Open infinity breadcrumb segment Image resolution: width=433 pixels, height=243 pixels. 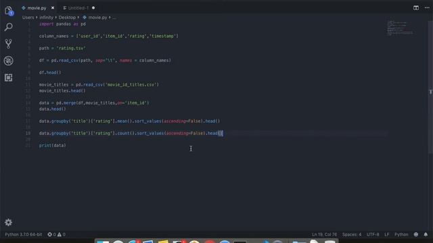[x=46, y=18]
